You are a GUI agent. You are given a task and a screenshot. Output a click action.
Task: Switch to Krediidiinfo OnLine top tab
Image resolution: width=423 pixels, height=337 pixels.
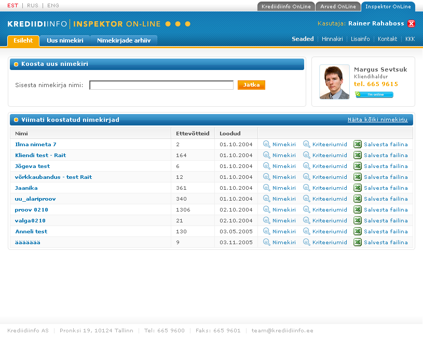point(286,6)
